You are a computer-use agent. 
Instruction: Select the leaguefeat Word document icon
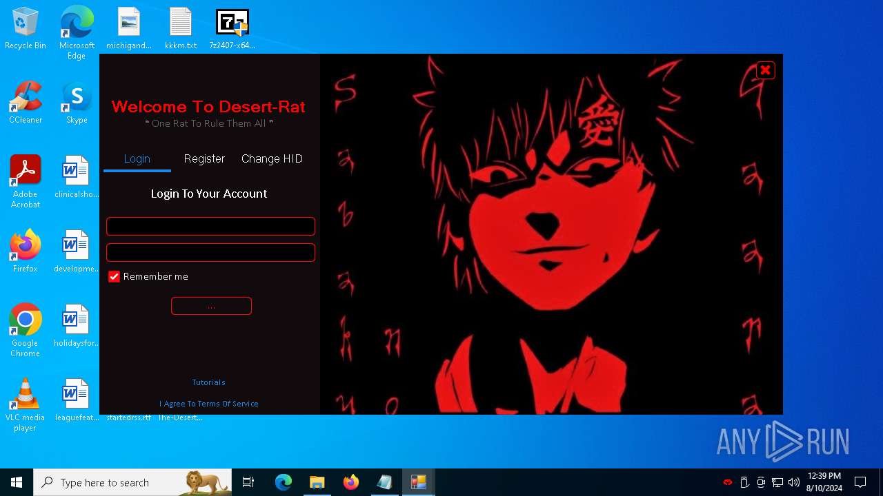tap(77, 401)
